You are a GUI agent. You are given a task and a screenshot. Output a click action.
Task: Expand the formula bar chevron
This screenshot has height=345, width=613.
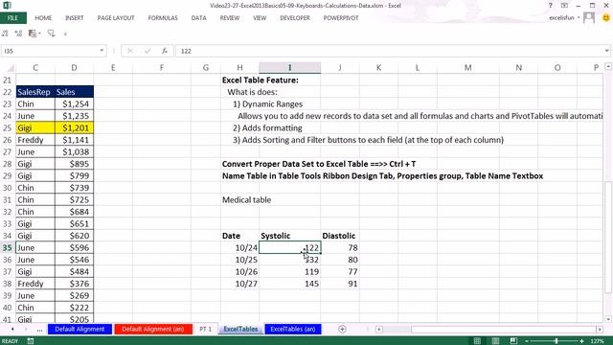click(x=606, y=51)
